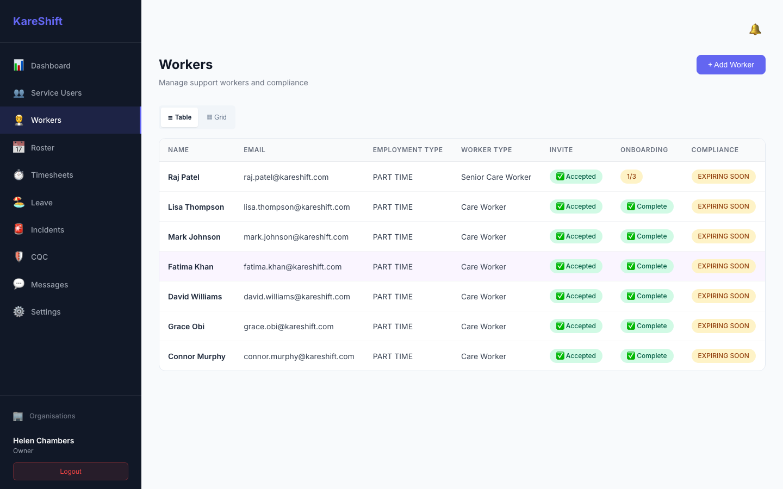Click the Worker Type column header

tap(487, 150)
